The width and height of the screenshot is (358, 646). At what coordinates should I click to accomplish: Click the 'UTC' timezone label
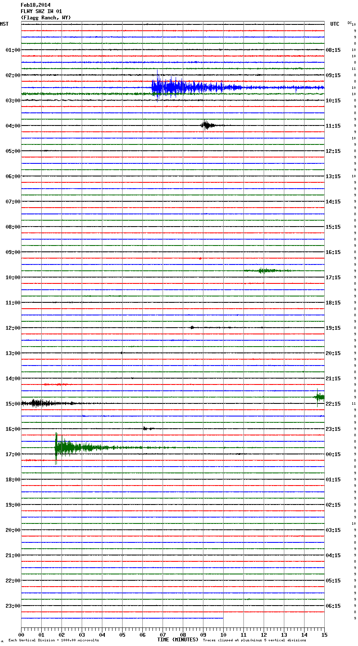[x=335, y=24]
